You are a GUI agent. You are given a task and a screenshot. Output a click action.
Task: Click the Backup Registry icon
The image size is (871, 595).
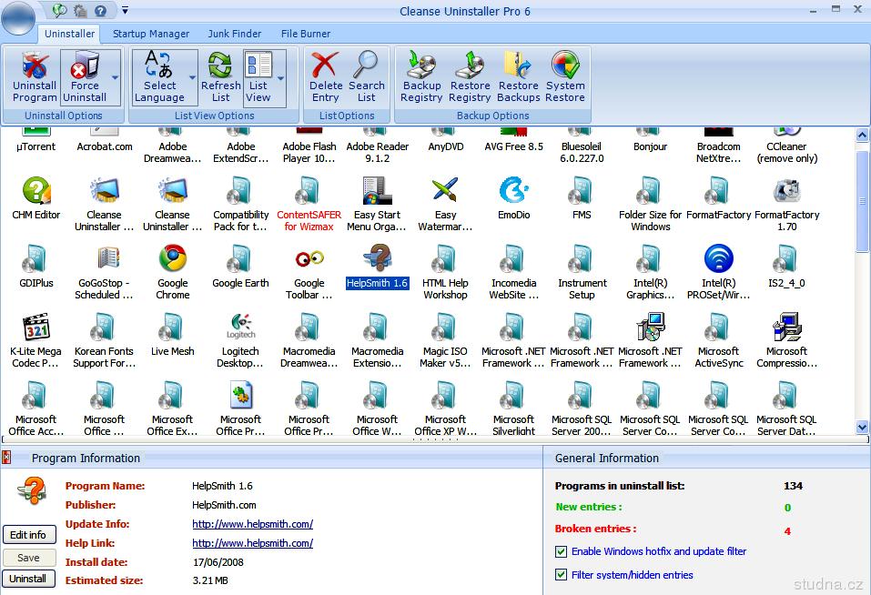pyautogui.click(x=421, y=76)
